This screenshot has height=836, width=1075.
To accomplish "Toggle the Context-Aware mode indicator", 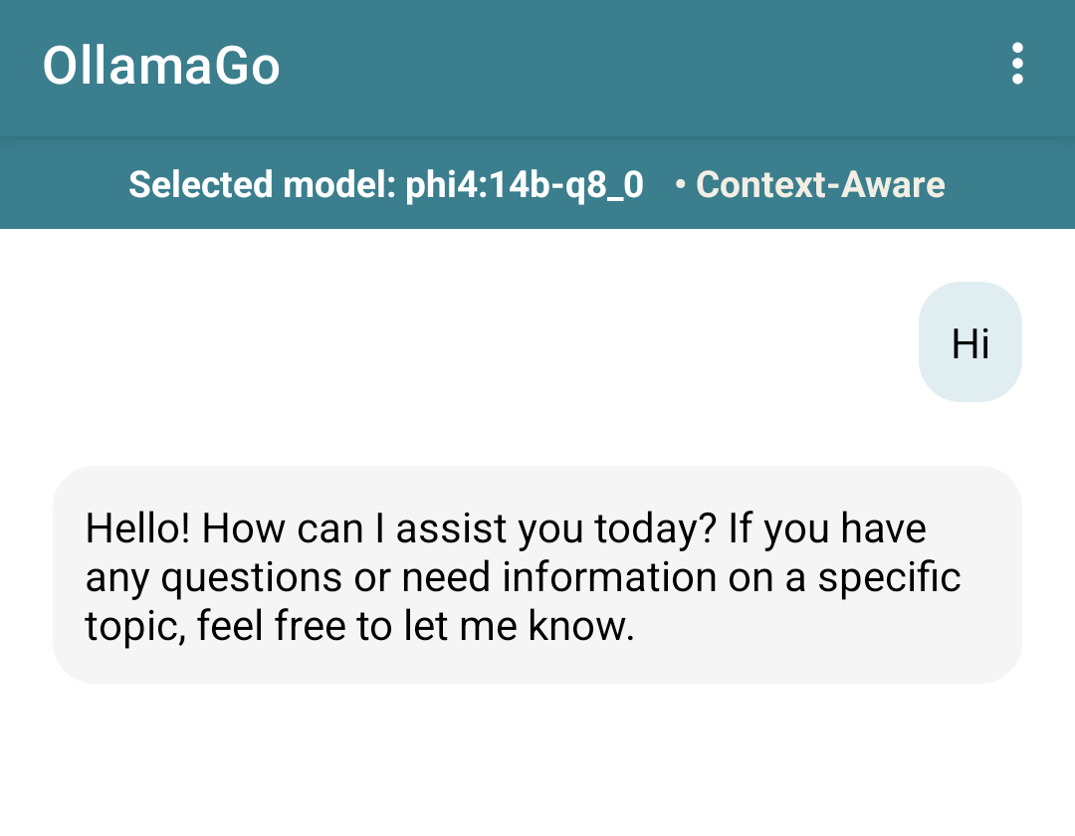I will tap(820, 184).
